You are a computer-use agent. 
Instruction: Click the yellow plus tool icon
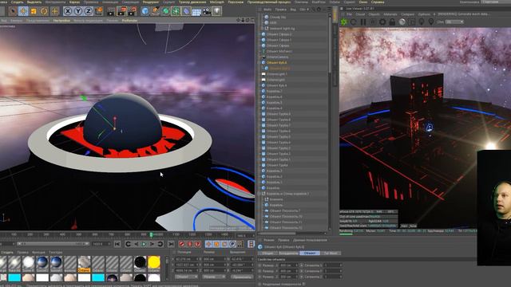click(x=54, y=11)
